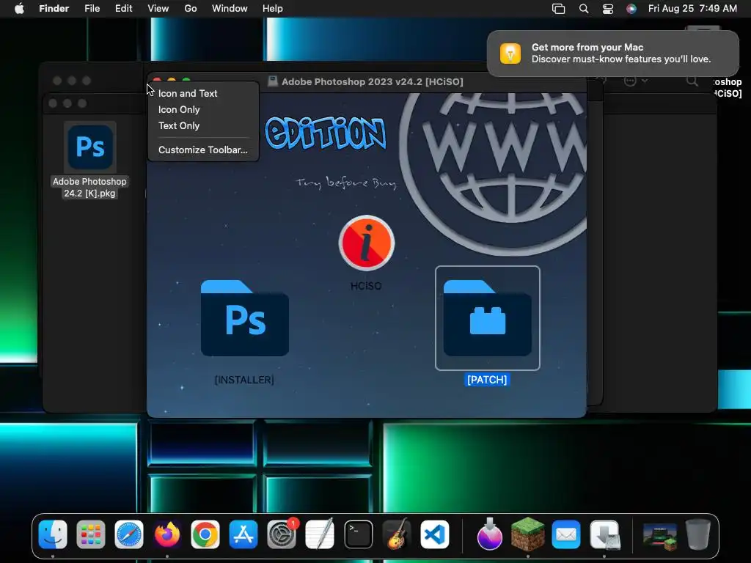The image size is (751, 563).
Task: Launch Firefox from the Dock
Action: coord(167,534)
